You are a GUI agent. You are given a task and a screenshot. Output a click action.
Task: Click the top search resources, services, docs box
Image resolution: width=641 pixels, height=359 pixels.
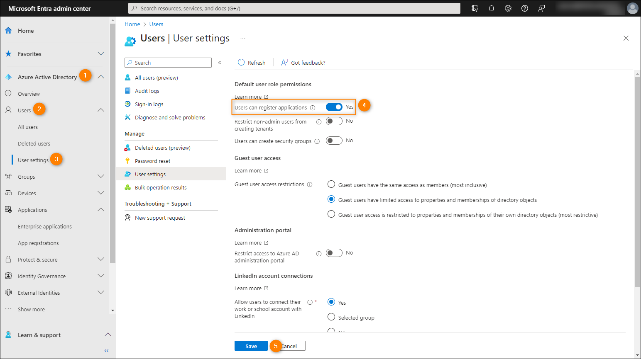(x=294, y=8)
